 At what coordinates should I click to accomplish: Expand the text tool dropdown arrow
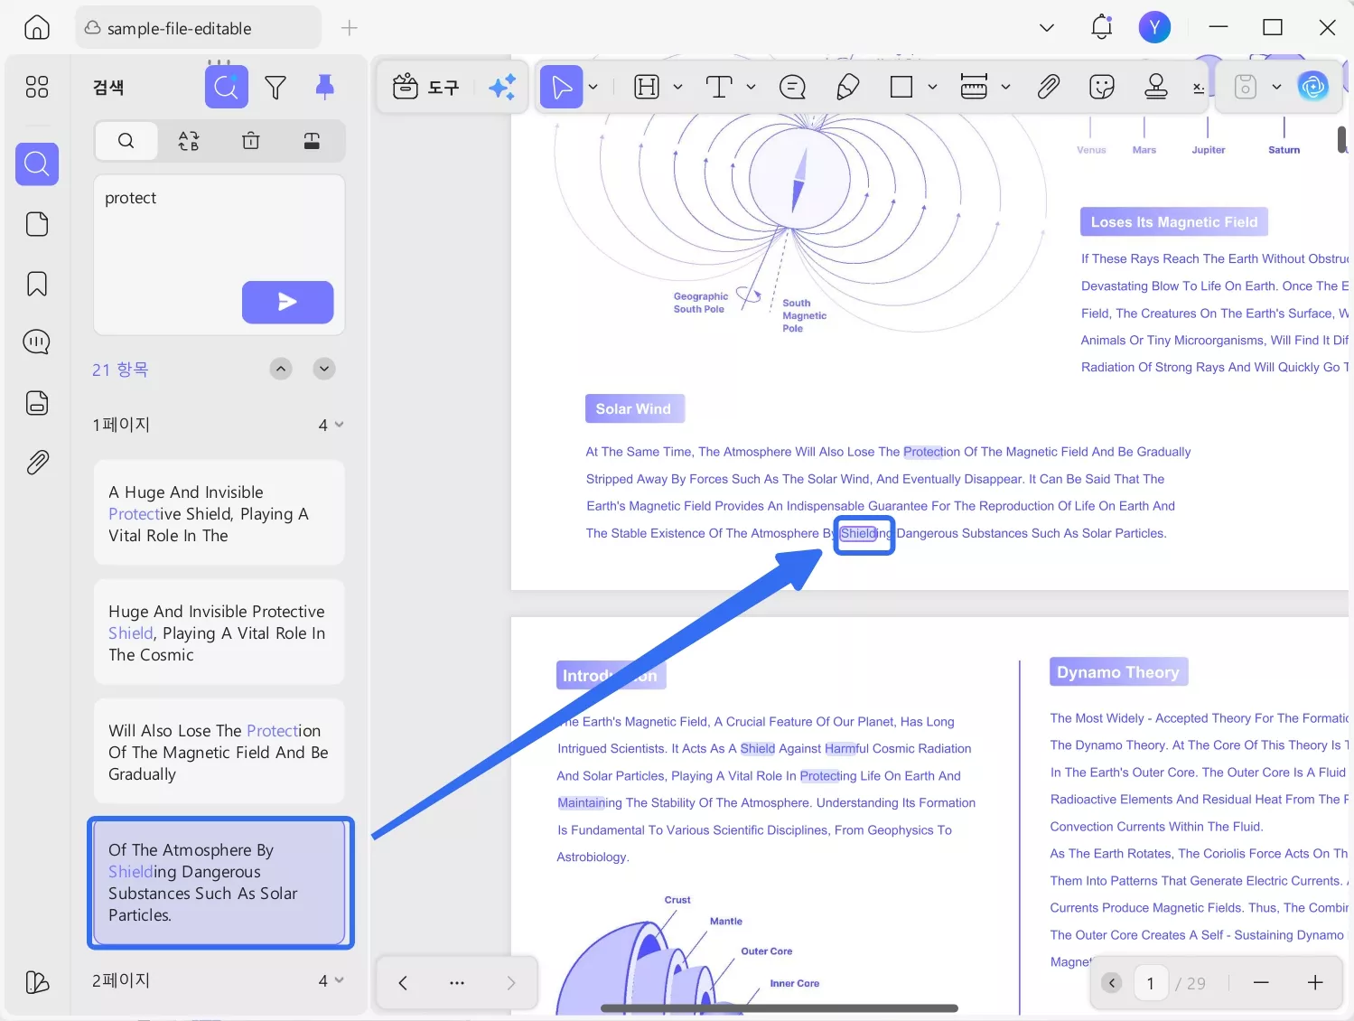pos(751,87)
